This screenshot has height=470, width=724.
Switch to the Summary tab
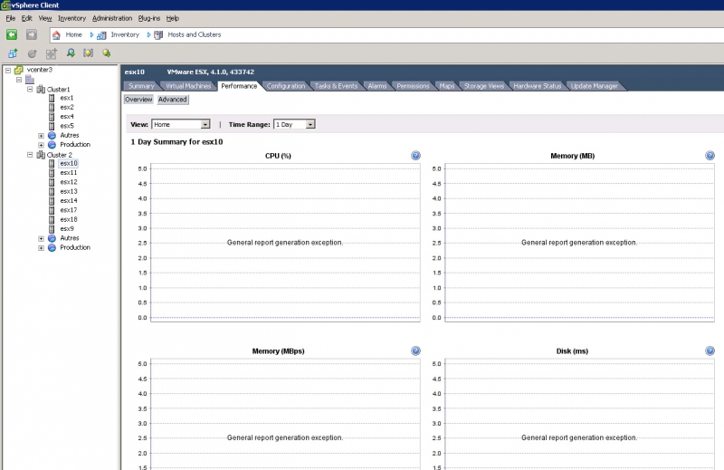(141, 86)
